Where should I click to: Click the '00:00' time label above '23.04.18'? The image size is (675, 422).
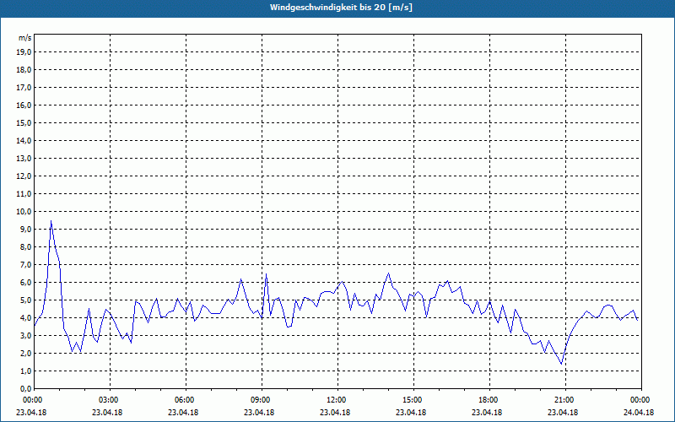31,400
